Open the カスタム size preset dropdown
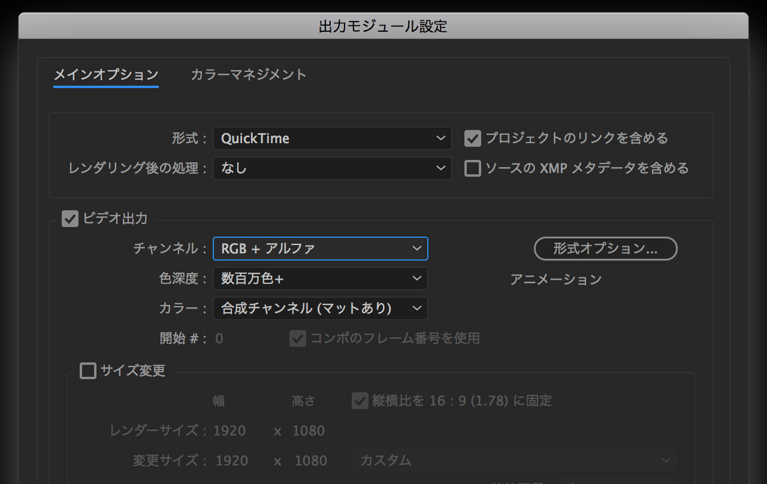The width and height of the screenshot is (767, 484). coord(515,460)
